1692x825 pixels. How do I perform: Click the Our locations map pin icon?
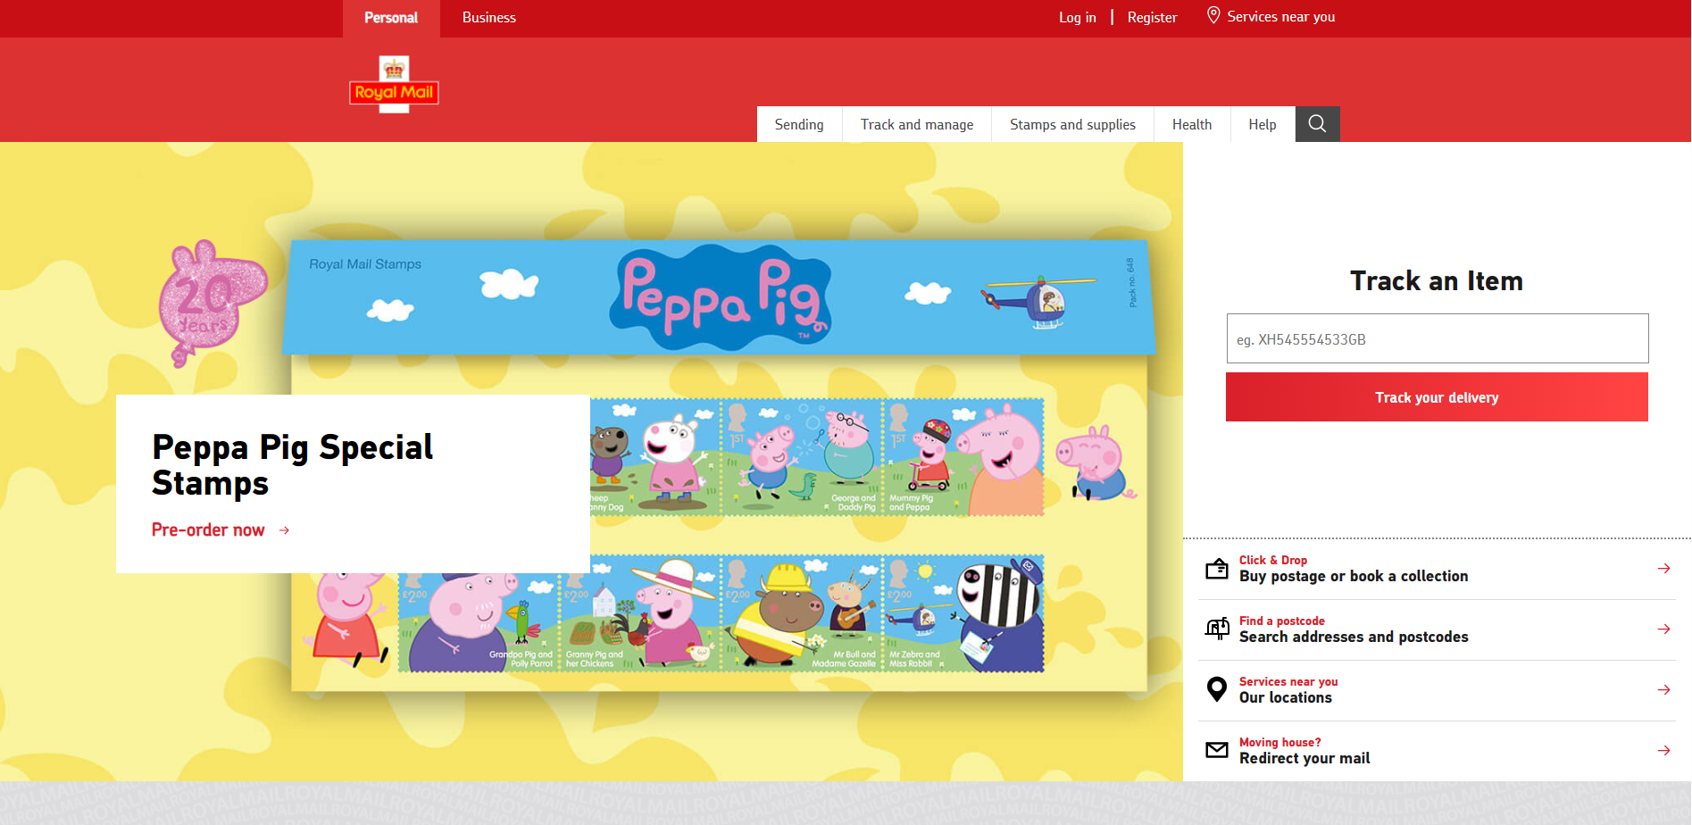point(1217,690)
